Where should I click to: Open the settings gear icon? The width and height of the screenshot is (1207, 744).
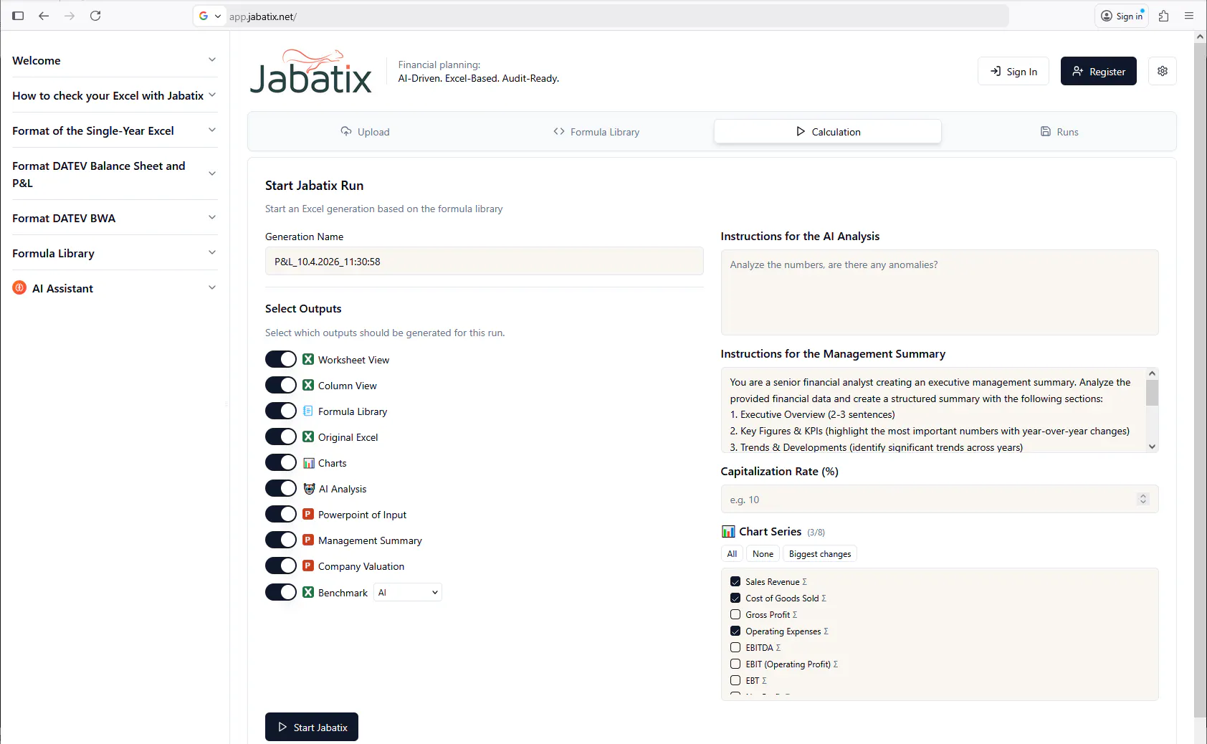pos(1163,71)
